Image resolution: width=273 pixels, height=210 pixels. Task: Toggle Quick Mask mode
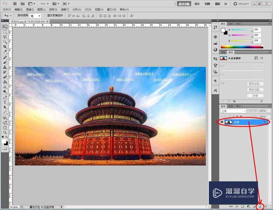(x=5, y=148)
